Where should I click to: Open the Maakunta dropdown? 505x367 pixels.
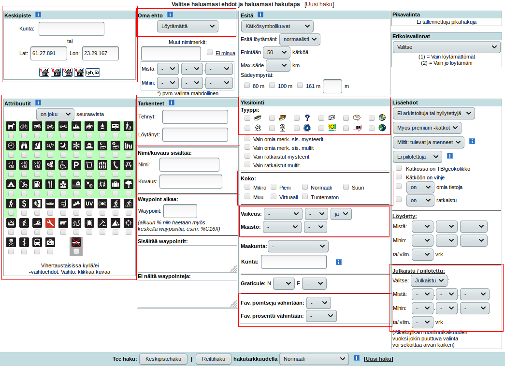tap(298, 246)
